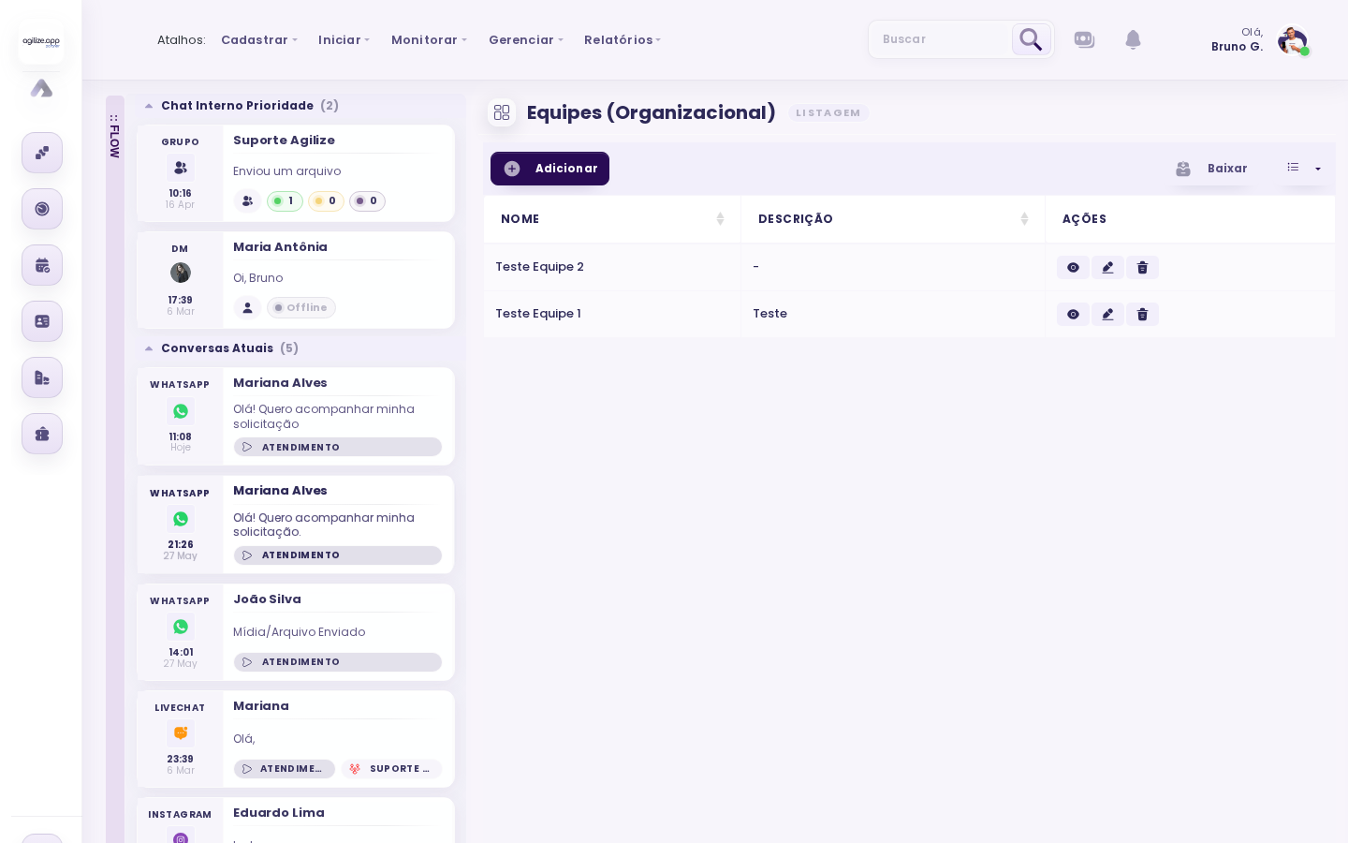View Teste Equipe 2 with eye icon
1348x843 pixels.
click(1073, 268)
